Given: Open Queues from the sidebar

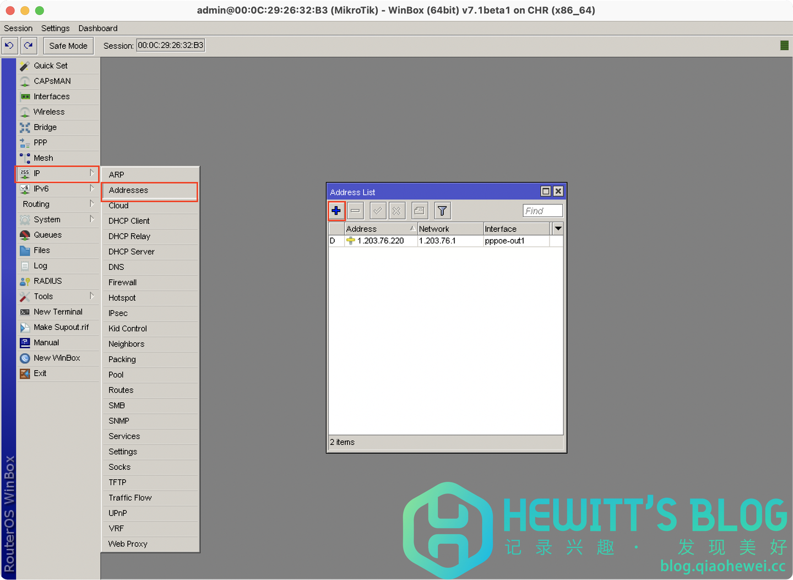Looking at the screenshot, I should [58, 235].
